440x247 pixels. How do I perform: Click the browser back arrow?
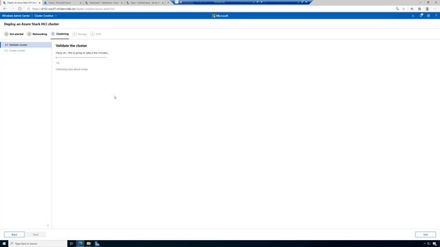pyautogui.click(x=5, y=9)
